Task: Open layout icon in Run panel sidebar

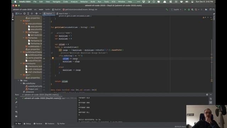Action: (x=16, y=116)
